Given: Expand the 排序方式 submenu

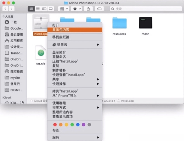Looking at the screenshot, I should click(x=75, y=108).
